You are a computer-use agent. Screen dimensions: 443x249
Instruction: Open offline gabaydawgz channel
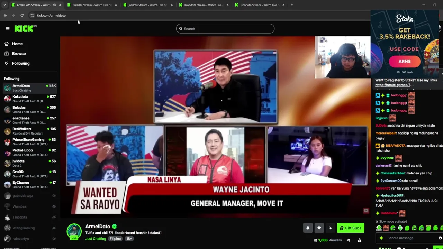click(30, 196)
